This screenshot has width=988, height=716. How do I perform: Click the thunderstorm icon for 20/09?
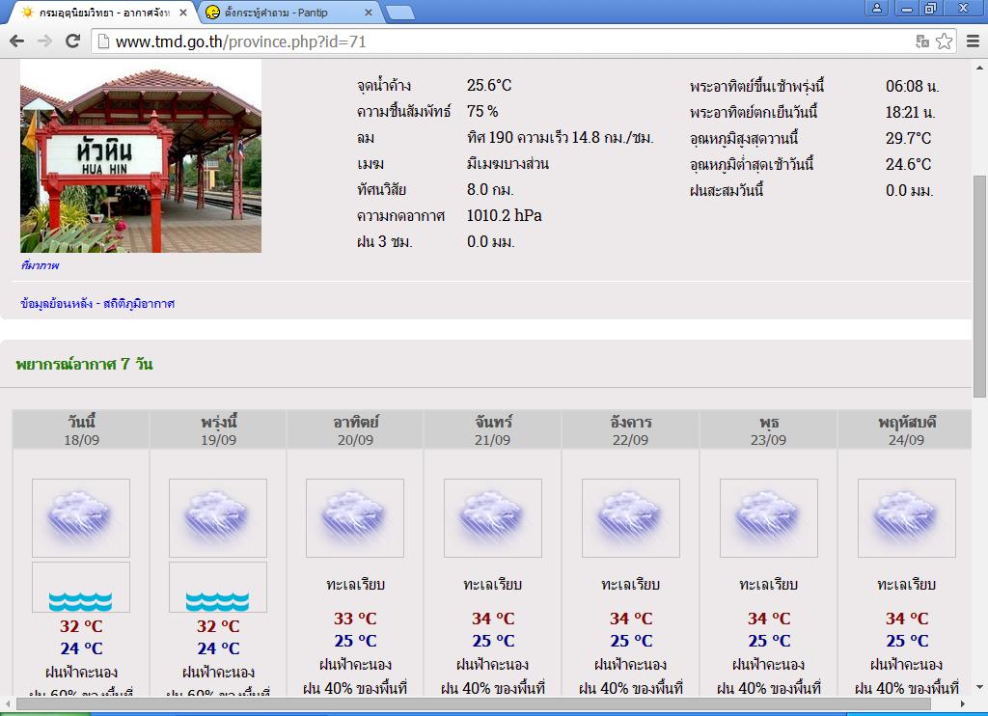tap(355, 518)
